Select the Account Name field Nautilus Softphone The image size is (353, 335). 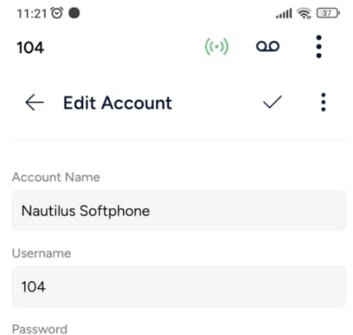(x=179, y=211)
